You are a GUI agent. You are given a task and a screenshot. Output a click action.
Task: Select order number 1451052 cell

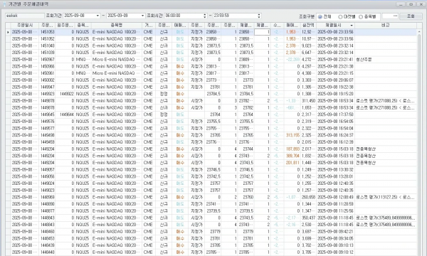(48, 39)
